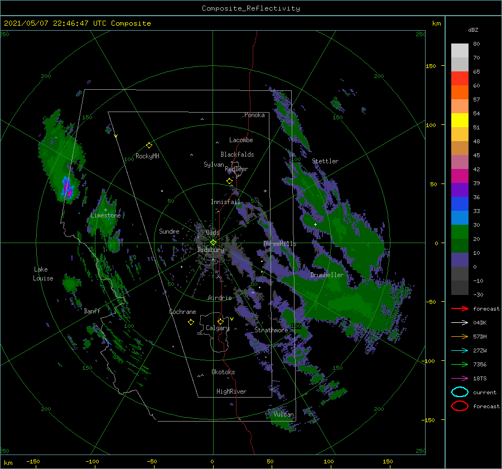Click the RockyMH label
This screenshot has width=502, height=469.
click(147, 156)
